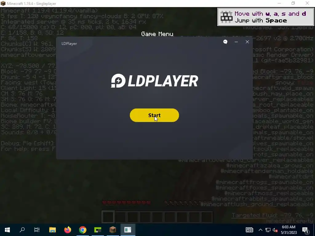Switch to Minecraft taskbar icon
Image resolution: width=315 pixels, height=236 pixels.
pyautogui.click(x=113, y=230)
